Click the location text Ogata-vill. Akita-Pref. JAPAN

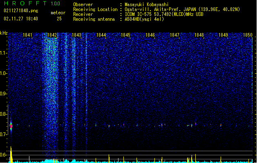point(160,9)
